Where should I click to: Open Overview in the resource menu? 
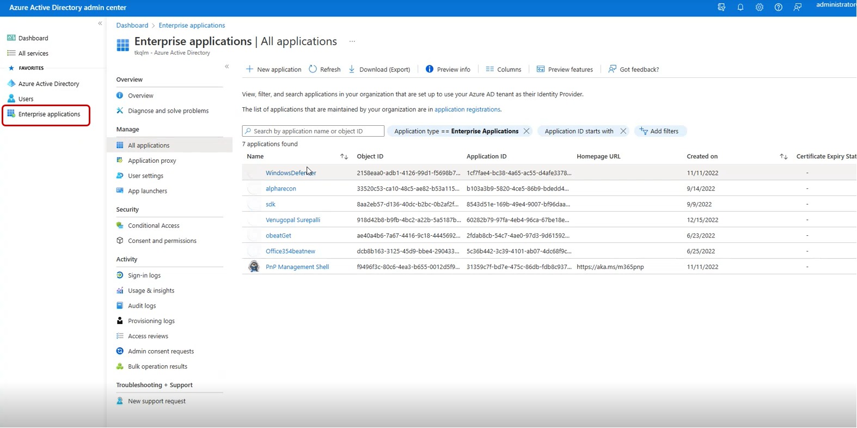pyautogui.click(x=140, y=96)
